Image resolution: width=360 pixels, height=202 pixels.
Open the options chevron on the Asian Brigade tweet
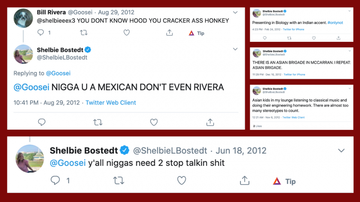click(x=349, y=51)
